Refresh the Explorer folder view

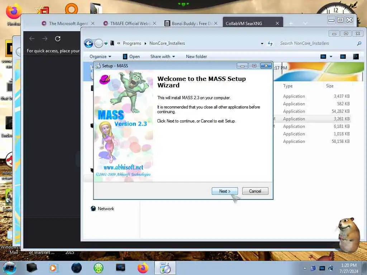pyautogui.click(x=270, y=43)
